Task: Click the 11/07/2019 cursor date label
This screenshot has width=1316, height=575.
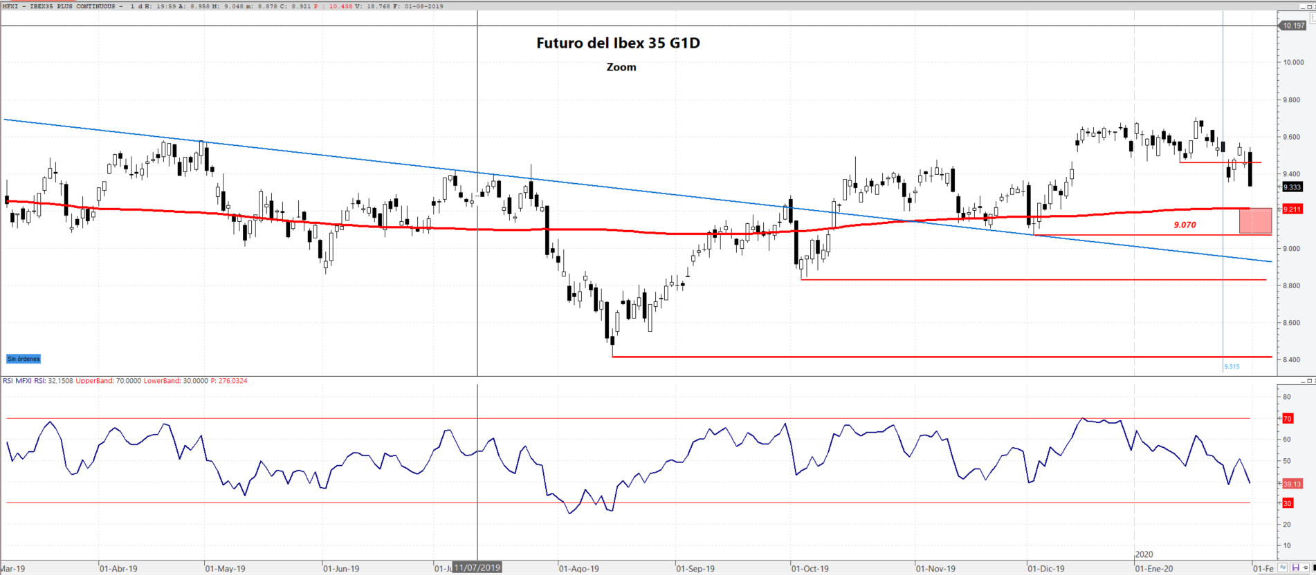Action: [477, 567]
